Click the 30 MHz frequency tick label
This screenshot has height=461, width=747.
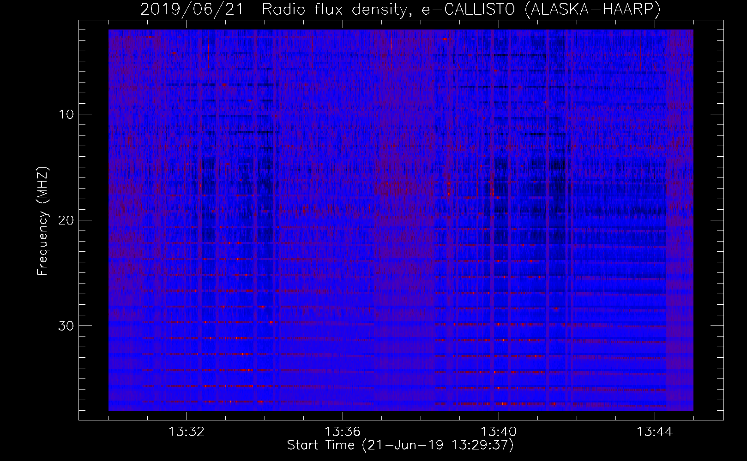click(66, 326)
